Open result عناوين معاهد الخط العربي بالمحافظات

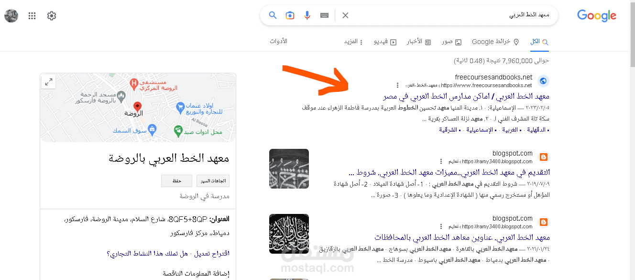pyautogui.click(x=462, y=237)
